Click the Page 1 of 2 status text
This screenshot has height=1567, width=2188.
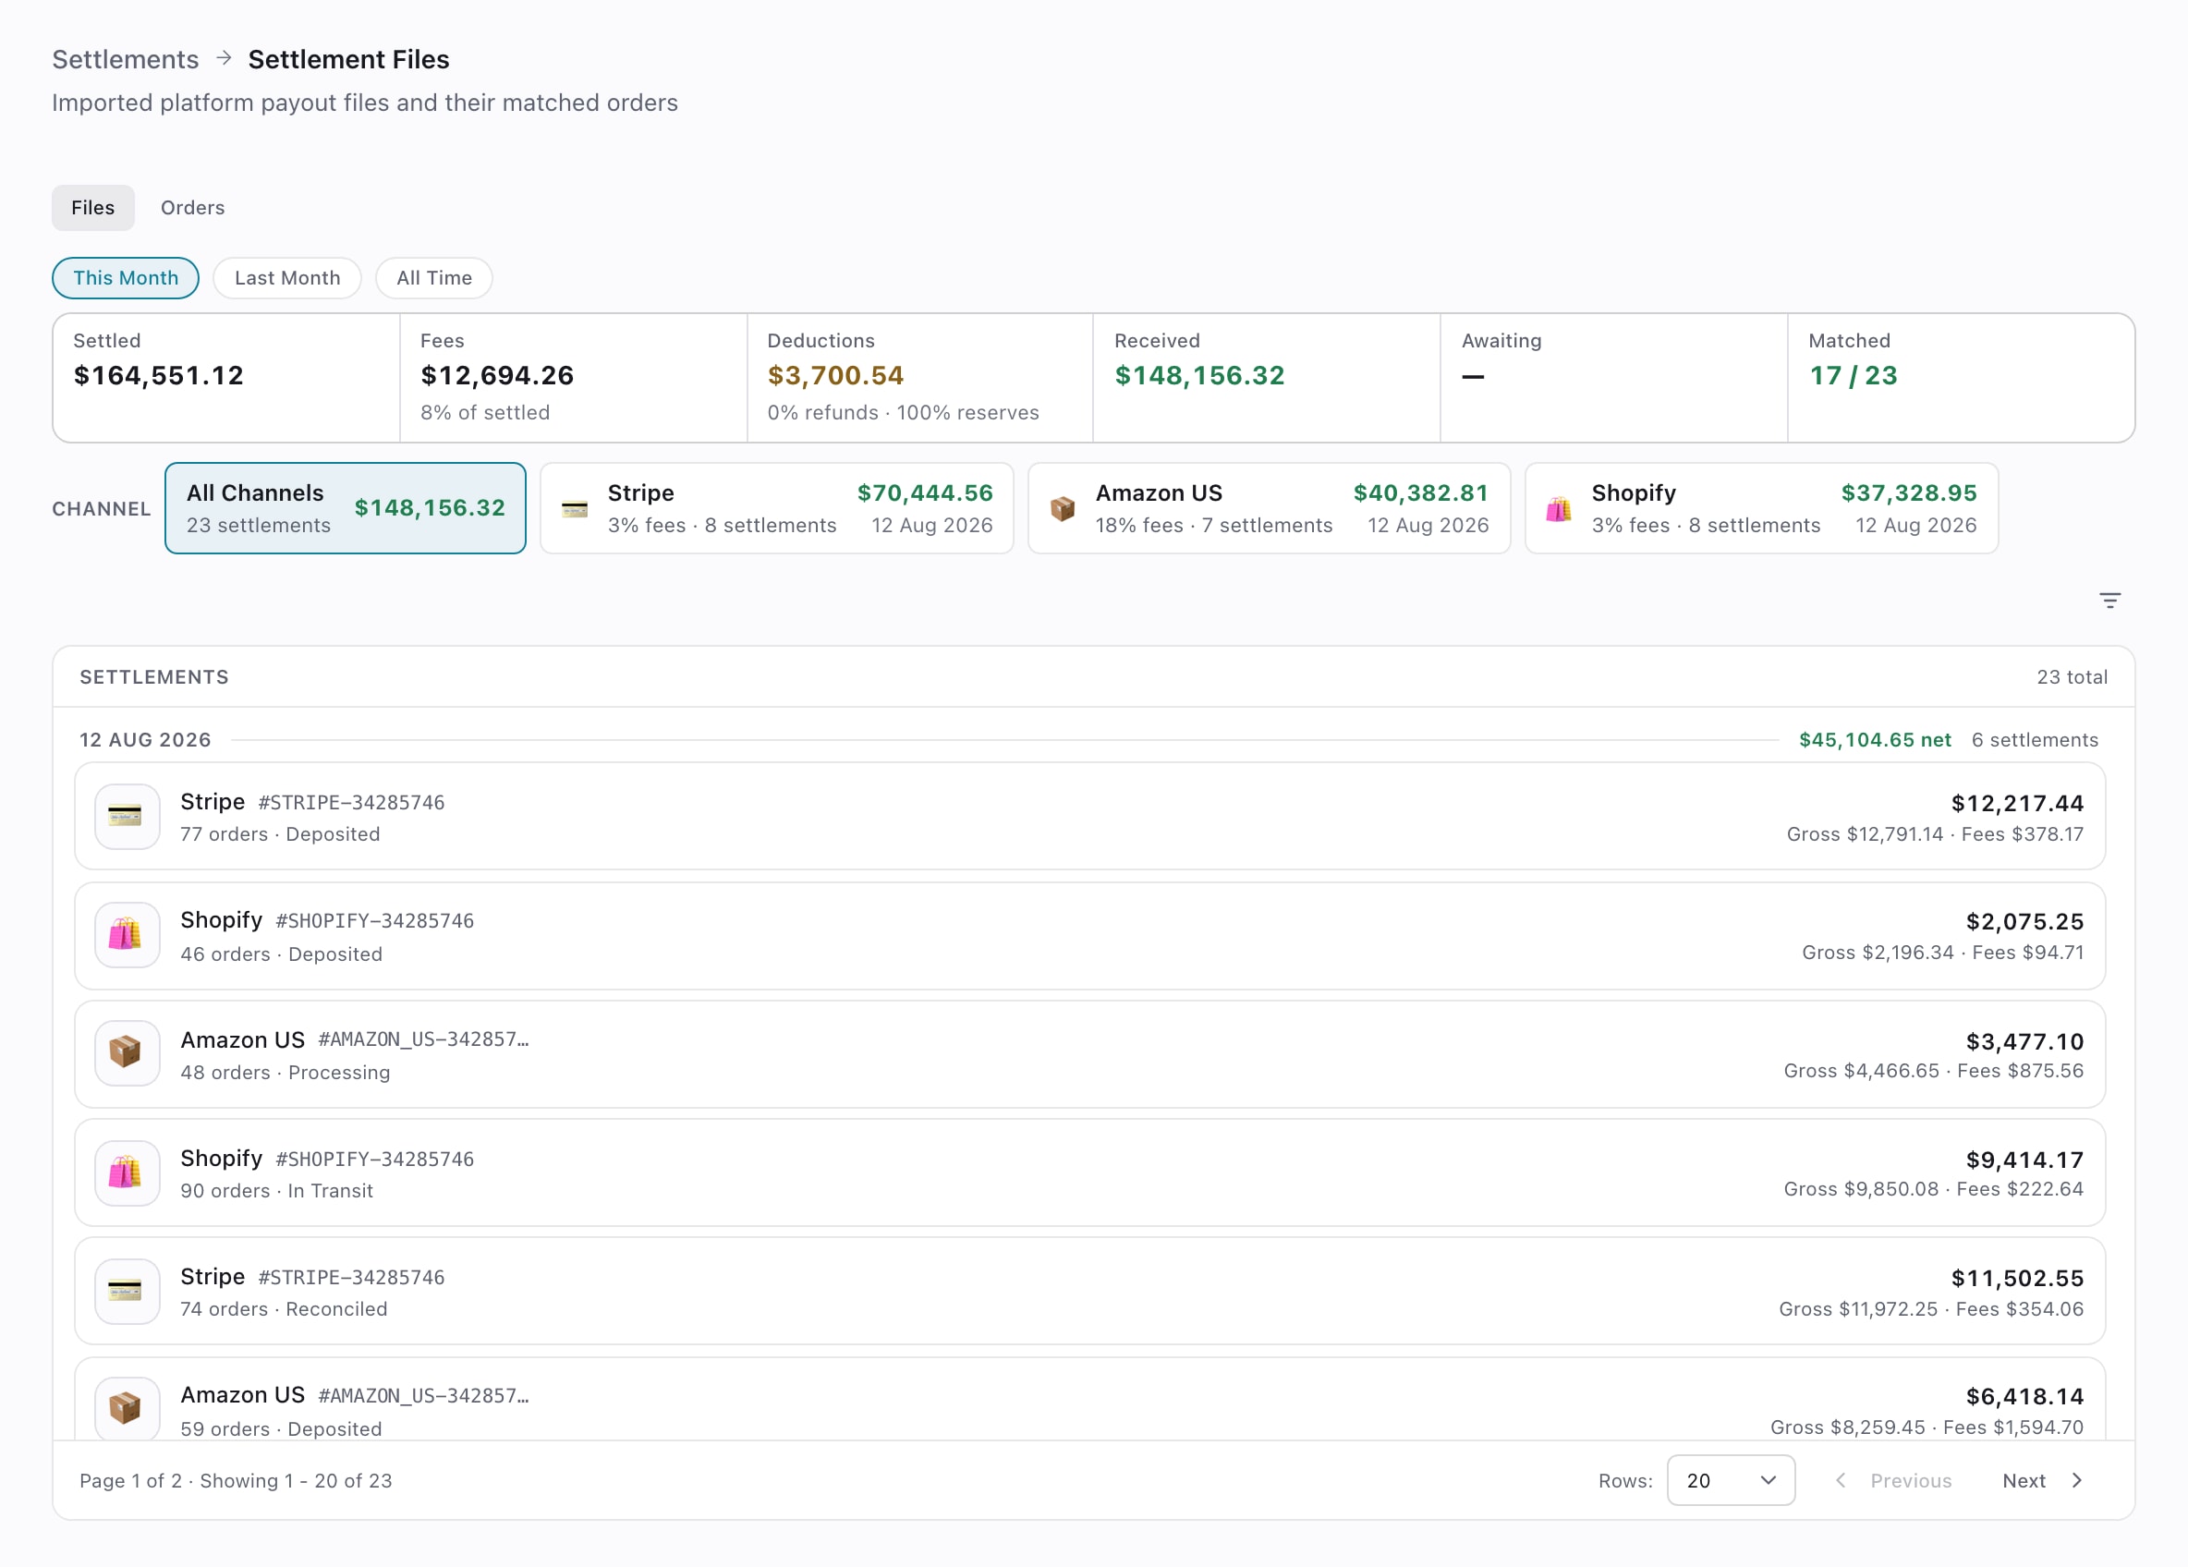pyautogui.click(x=236, y=1480)
